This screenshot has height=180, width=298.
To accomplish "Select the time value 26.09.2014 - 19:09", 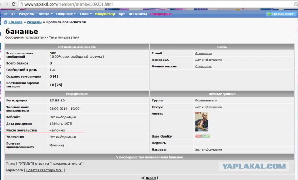I will point(64,109).
